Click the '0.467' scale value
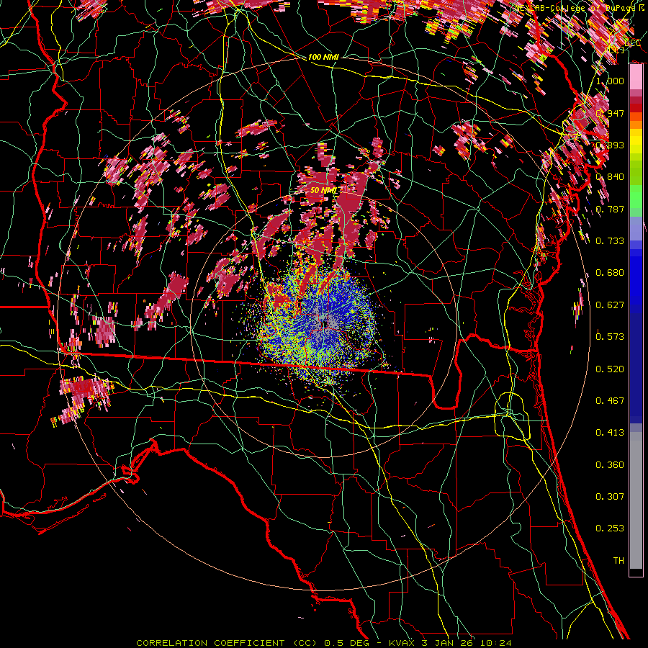Screen dimensions: 648x648 point(610,401)
